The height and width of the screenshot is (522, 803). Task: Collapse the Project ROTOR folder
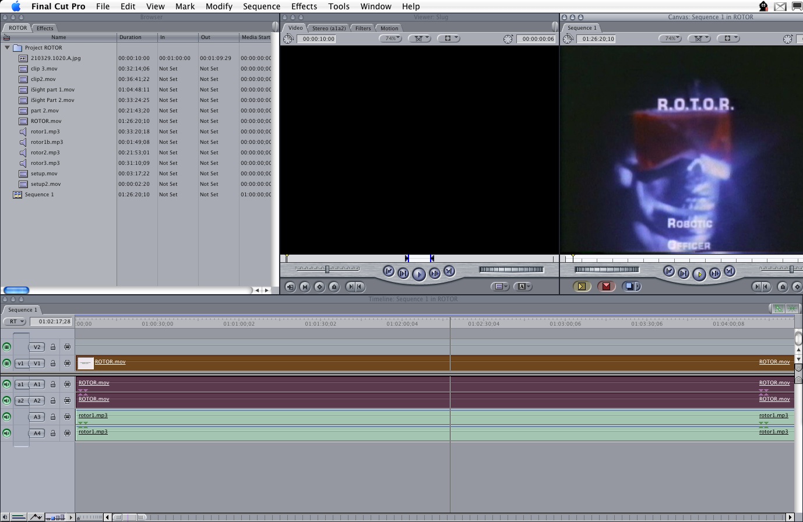tap(7, 48)
